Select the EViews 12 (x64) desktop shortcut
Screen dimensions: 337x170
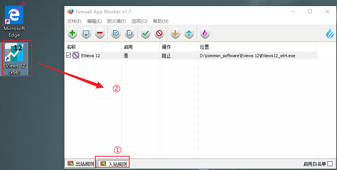point(14,59)
